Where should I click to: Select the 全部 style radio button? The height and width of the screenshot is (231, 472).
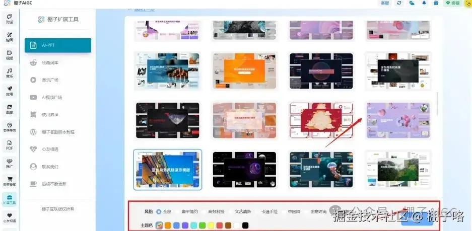point(159,211)
